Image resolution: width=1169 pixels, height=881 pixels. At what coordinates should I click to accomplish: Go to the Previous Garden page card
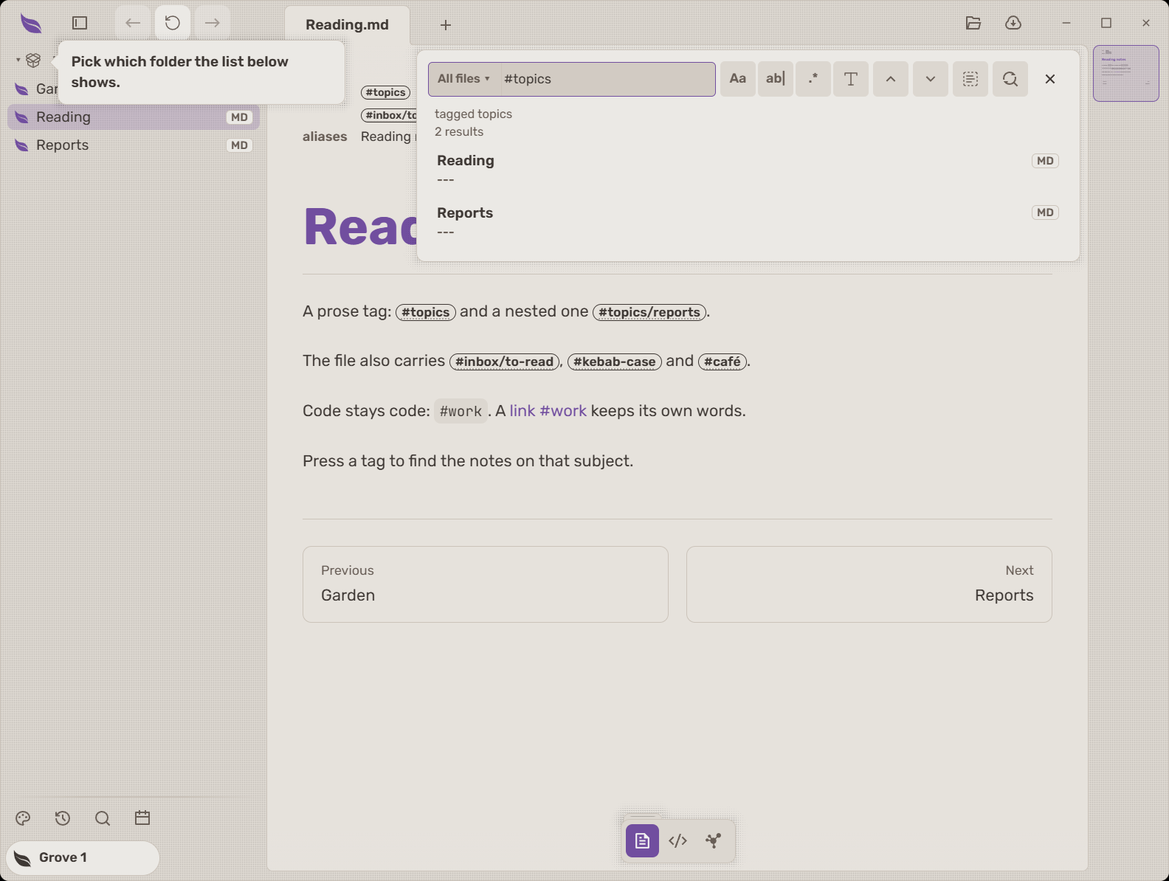(x=486, y=584)
